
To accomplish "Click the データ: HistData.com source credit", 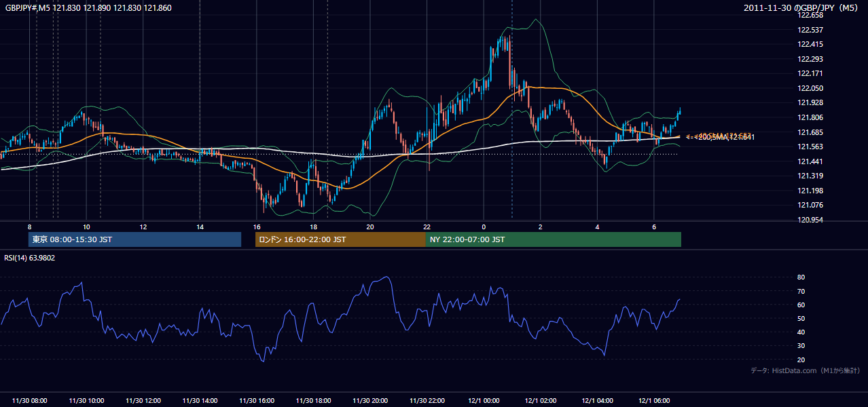I will point(806,370).
